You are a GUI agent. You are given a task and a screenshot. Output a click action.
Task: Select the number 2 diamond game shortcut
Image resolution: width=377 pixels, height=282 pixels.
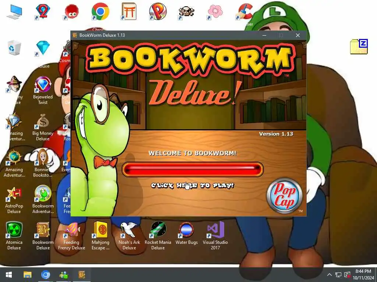point(43,11)
